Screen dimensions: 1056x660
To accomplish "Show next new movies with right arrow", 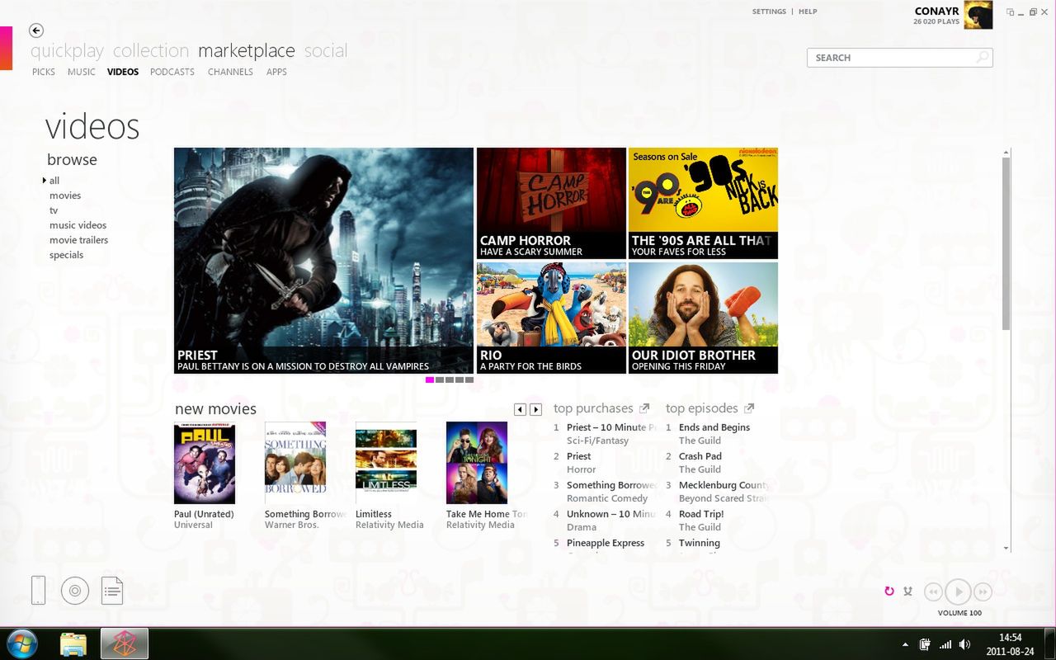I will coord(535,409).
